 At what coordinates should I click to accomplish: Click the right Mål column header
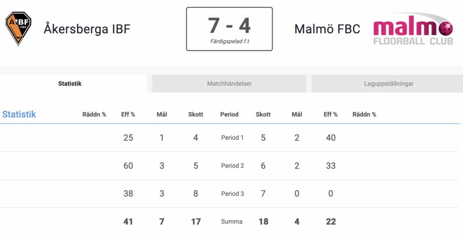click(297, 115)
